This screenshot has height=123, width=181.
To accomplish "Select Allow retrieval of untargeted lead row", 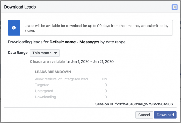I will [71, 79].
